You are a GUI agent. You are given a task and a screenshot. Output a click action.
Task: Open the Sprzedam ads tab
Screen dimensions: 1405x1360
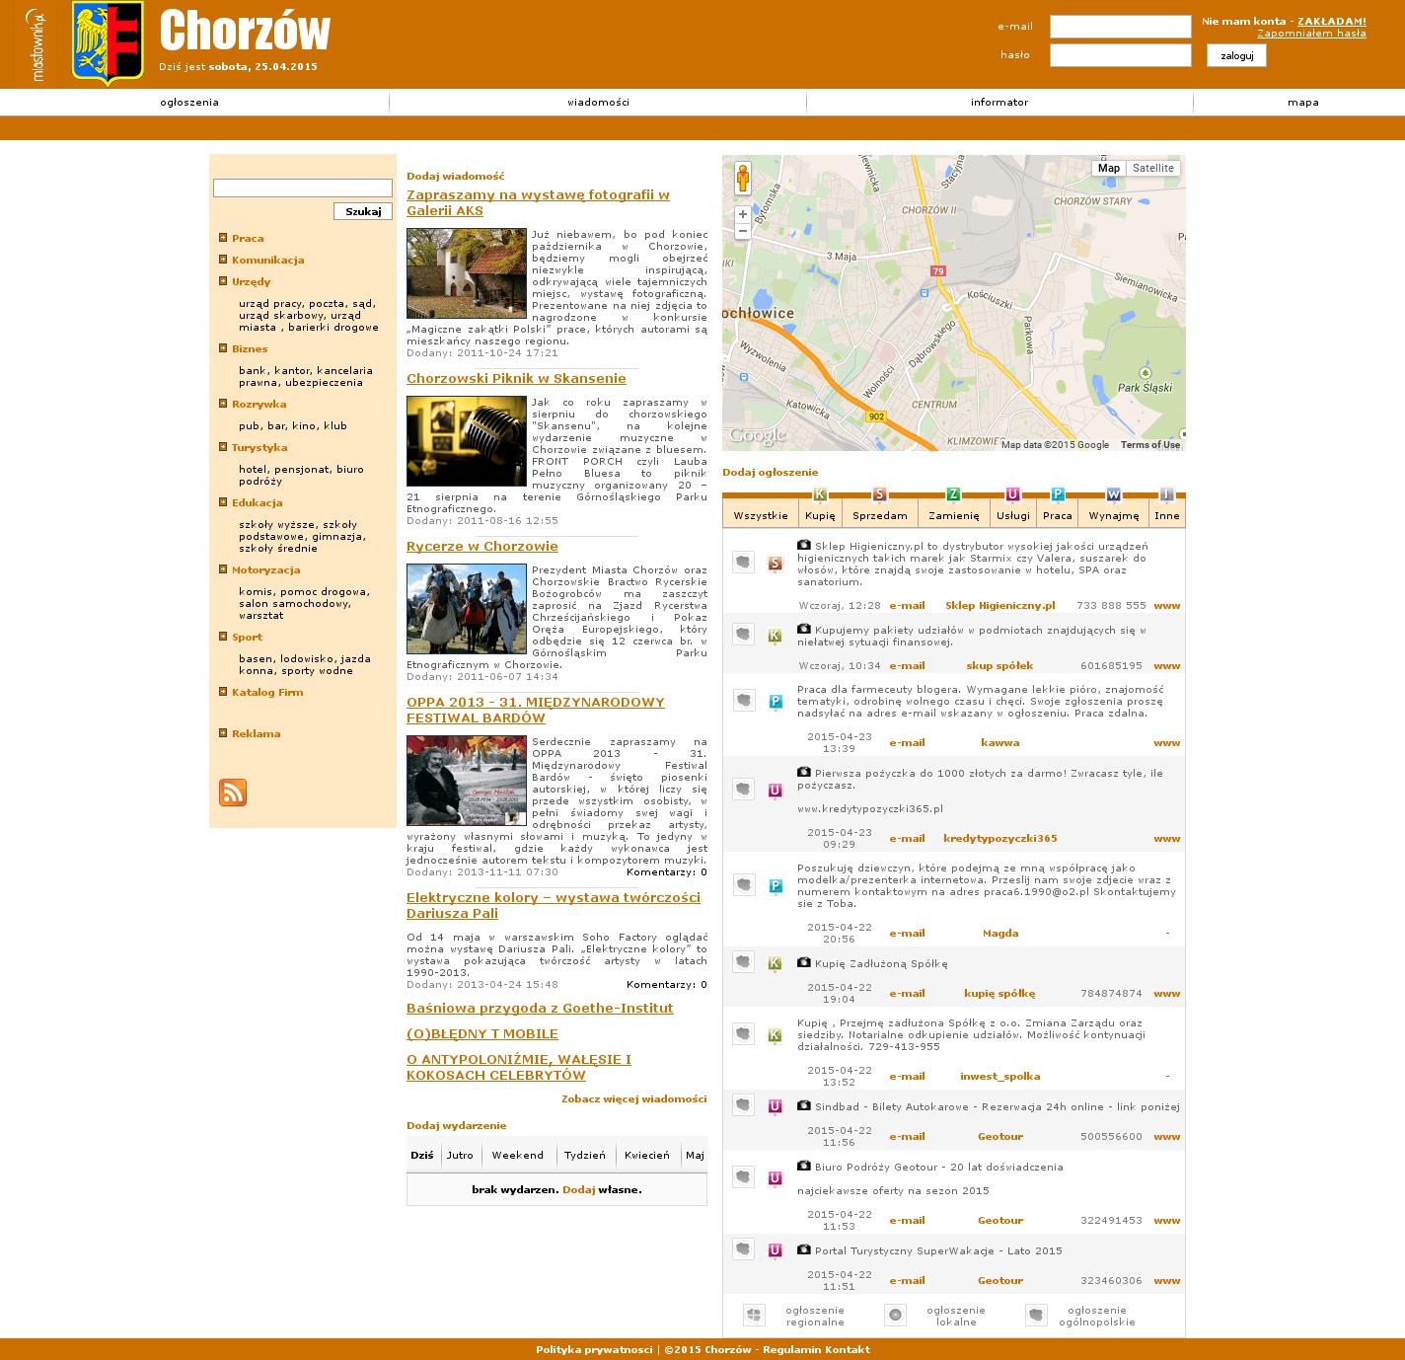[x=879, y=515]
